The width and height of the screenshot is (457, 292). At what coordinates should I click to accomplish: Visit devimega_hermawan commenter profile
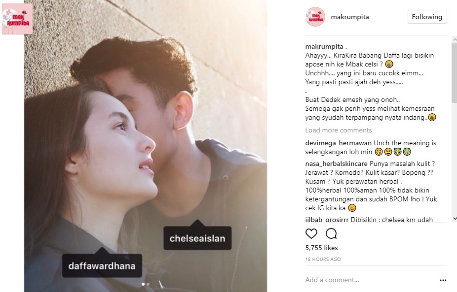(x=339, y=143)
